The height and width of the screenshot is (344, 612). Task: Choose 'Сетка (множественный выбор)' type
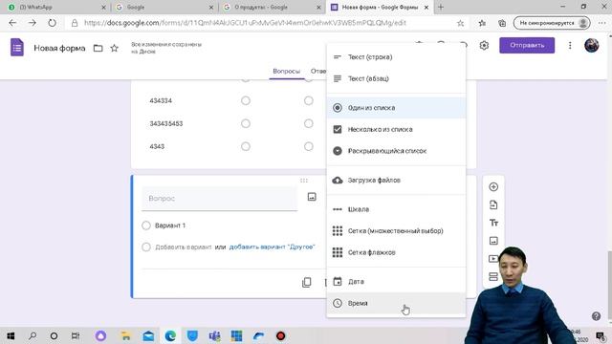point(396,231)
